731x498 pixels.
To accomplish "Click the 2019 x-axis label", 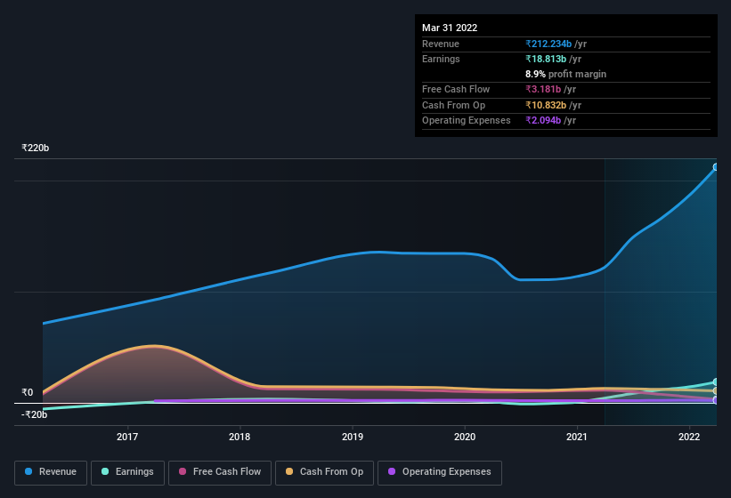I will (x=353, y=437).
